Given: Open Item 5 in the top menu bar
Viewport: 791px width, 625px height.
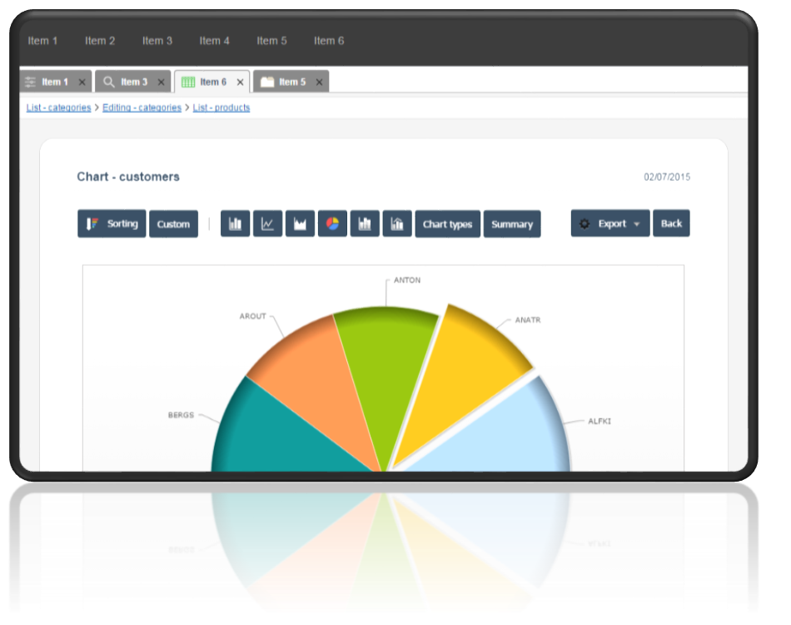Looking at the screenshot, I should [x=272, y=41].
